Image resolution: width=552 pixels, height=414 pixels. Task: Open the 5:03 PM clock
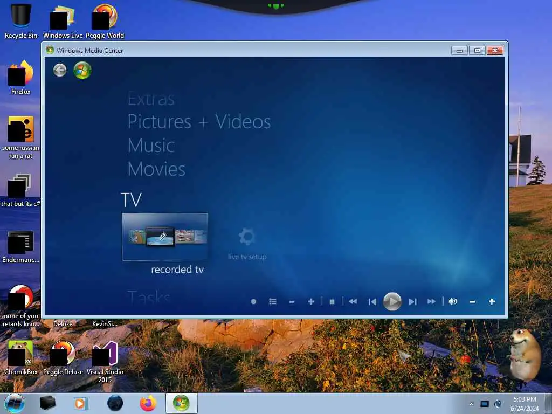click(x=525, y=404)
